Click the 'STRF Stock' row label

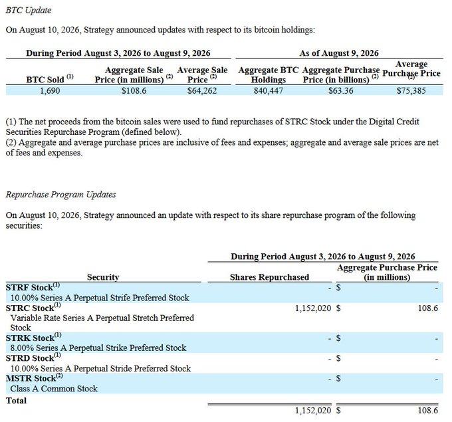coord(33,287)
